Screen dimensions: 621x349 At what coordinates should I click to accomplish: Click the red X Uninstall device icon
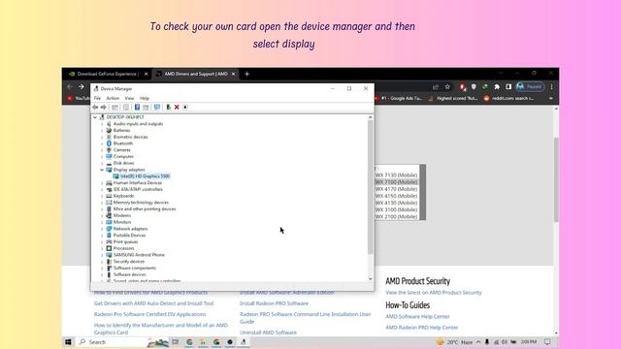pyautogui.click(x=177, y=108)
